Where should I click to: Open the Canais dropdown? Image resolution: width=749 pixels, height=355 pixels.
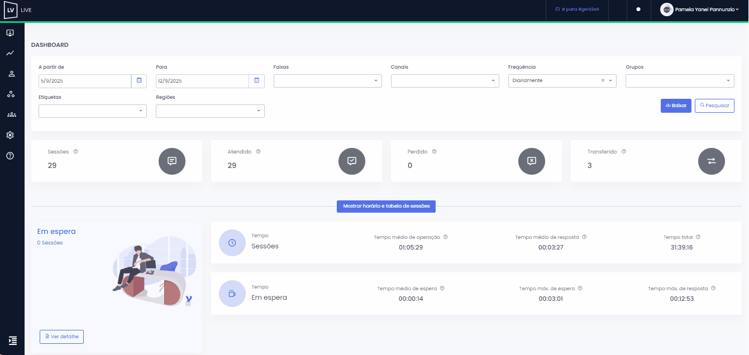(x=445, y=81)
